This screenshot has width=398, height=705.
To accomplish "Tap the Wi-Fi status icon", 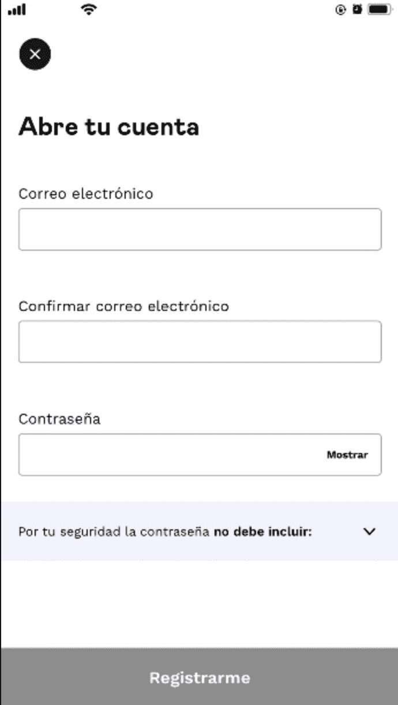I will pyautogui.click(x=89, y=9).
